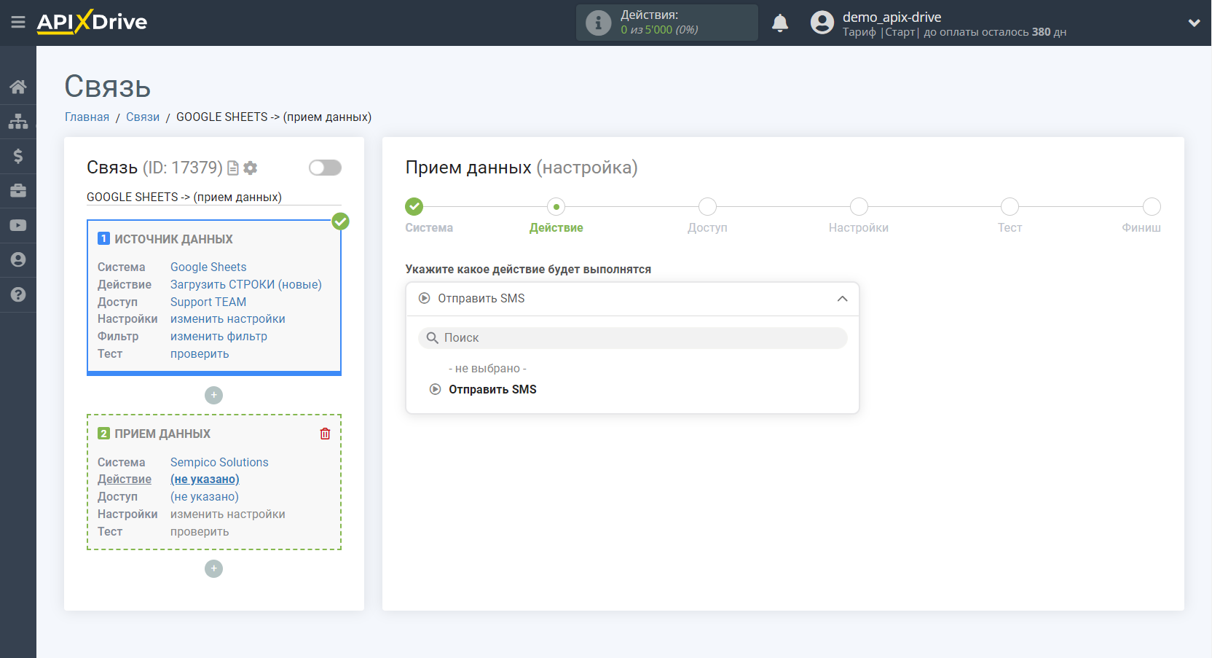Open the Home sidebar icon
Screen dimensions: 1212x658
pyautogui.click(x=18, y=87)
